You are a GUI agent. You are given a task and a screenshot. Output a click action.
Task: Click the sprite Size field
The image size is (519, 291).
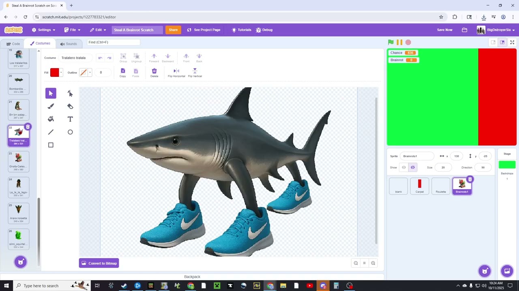point(443,167)
